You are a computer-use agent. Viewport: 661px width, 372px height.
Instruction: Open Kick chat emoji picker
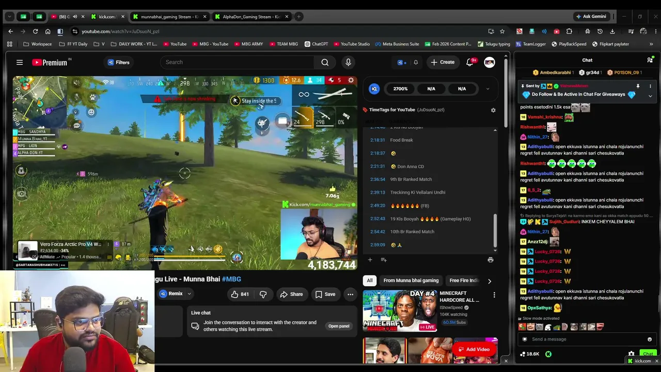click(x=650, y=339)
